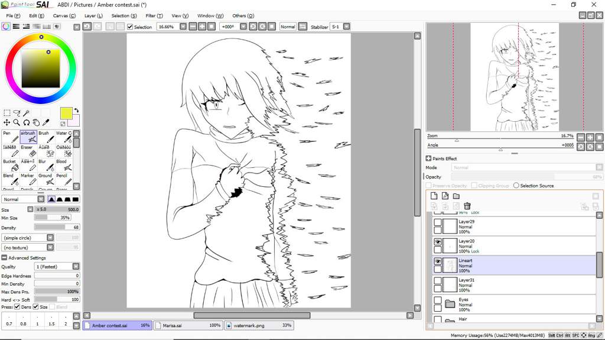The width and height of the screenshot is (605, 340).
Task: Pick the Move tool
Action: coord(7,122)
